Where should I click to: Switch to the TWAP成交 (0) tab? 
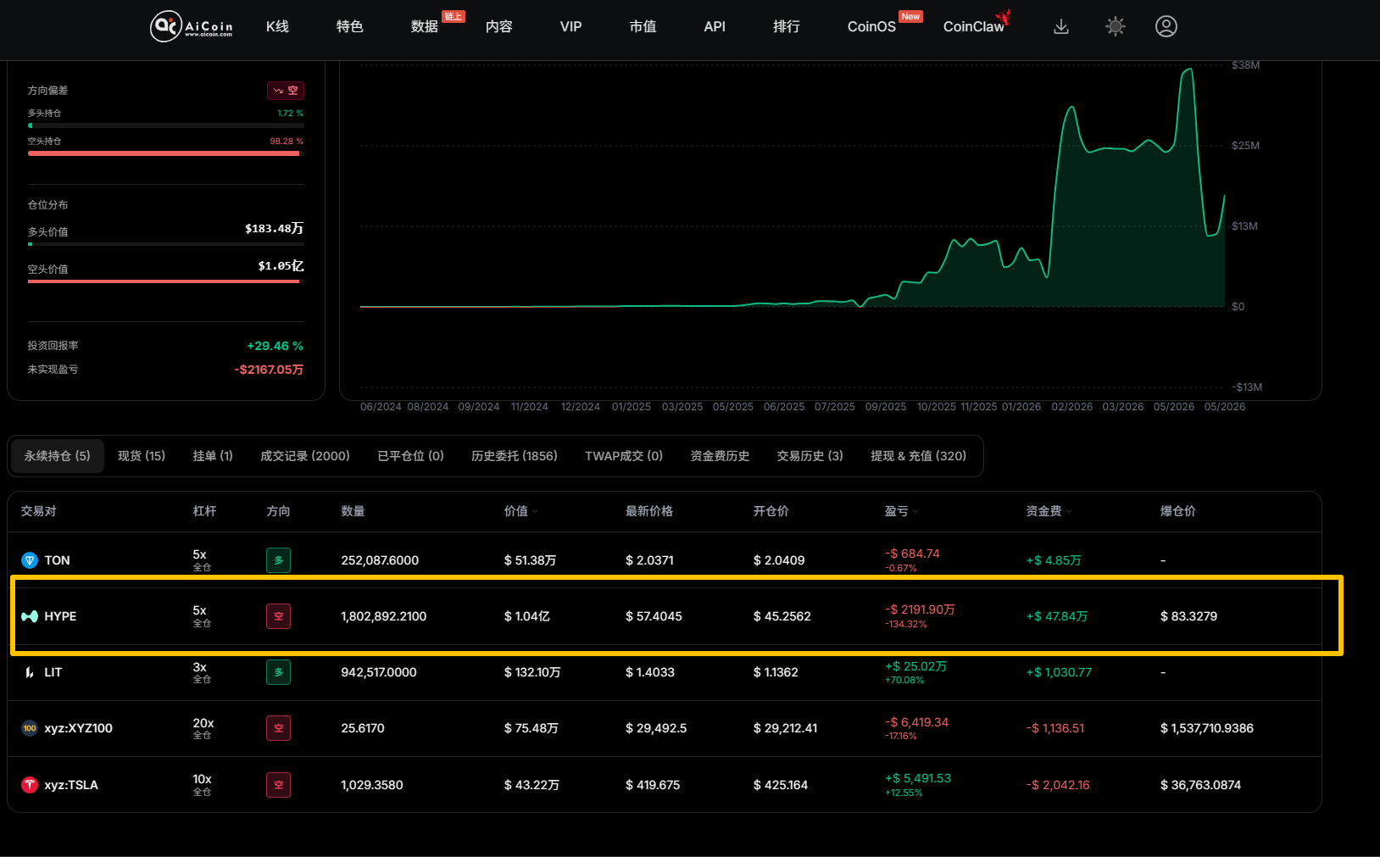coord(624,456)
